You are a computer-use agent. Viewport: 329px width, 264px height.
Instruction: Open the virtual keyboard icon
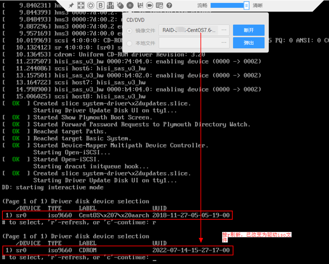(x=159, y=6)
